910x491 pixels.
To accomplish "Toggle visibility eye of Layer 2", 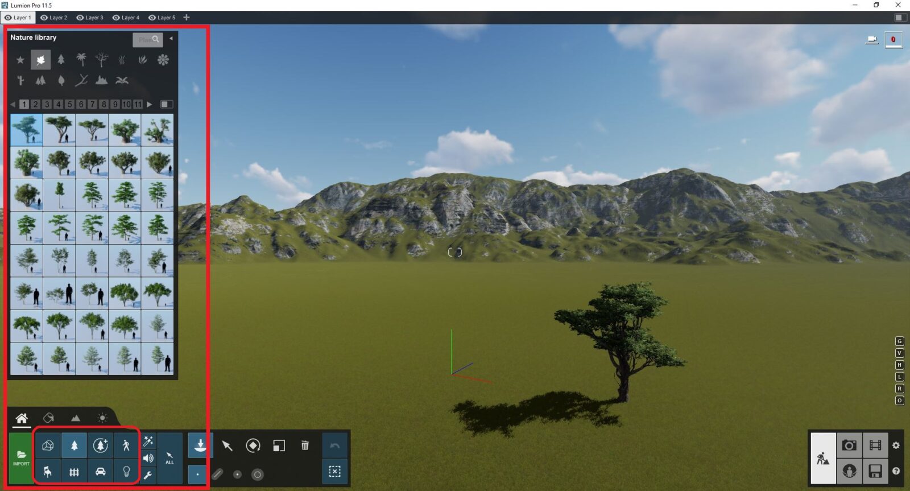I will click(44, 18).
